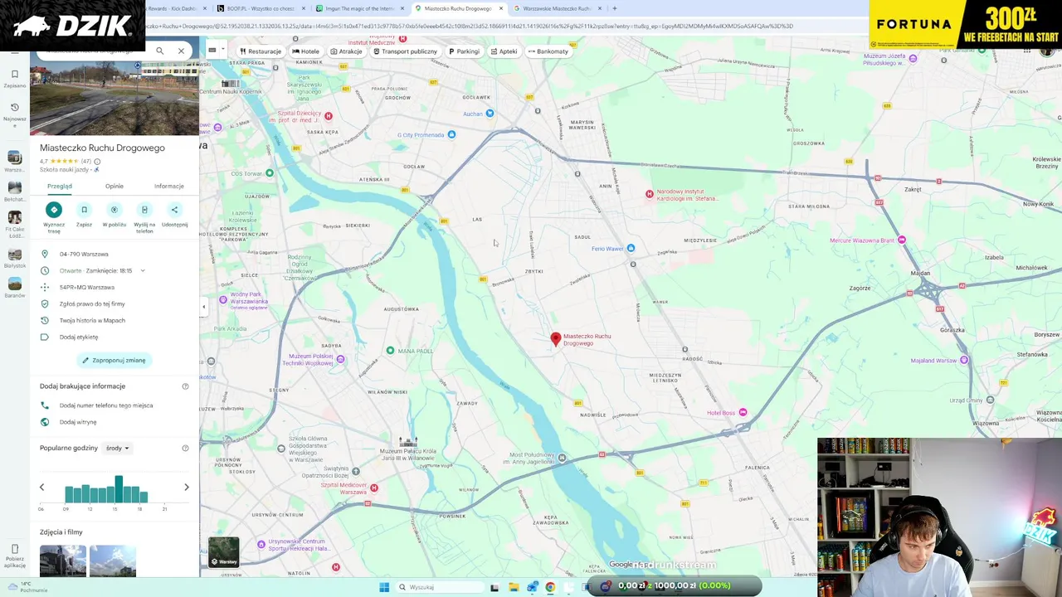Click the Zapisz bookmark icon
This screenshot has height=597, width=1062.
point(84,210)
